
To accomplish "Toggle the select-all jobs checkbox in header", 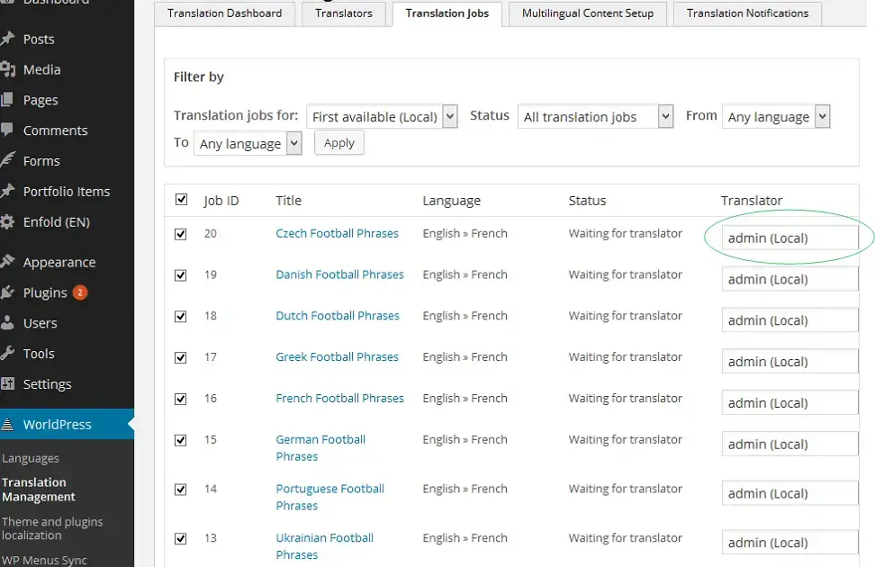I will click(x=181, y=200).
